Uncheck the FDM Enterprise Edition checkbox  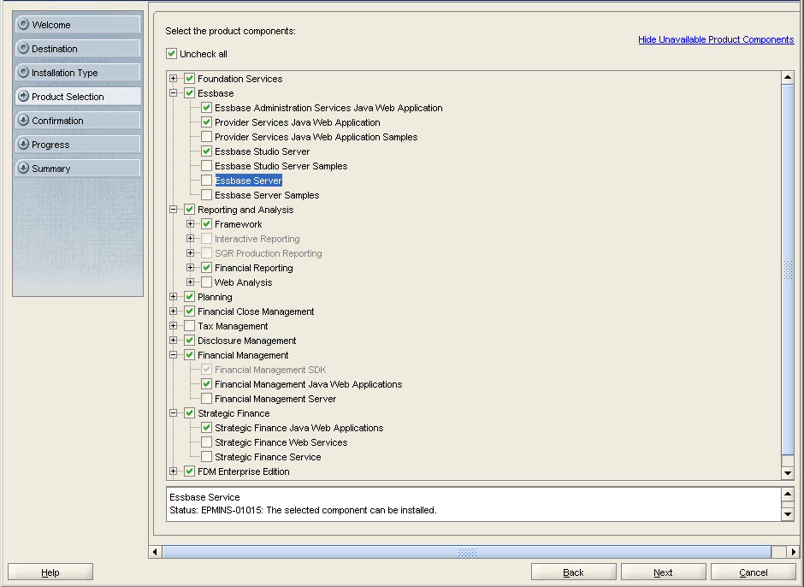pos(189,471)
